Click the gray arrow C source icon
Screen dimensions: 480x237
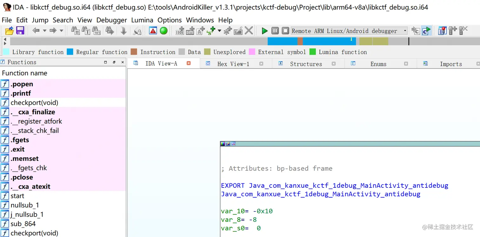[416, 31]
